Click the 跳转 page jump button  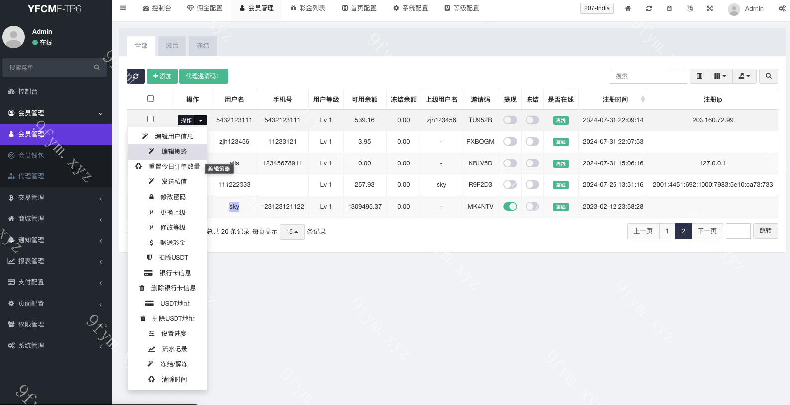pyautogui.click(x=766, y=231)
